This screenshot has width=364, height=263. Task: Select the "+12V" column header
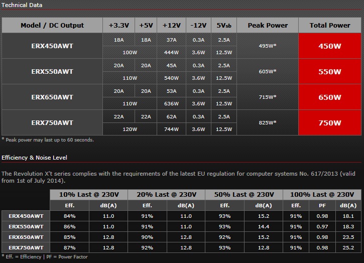(x=171, y=25)
